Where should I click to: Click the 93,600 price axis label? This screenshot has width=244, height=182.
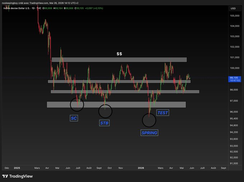[234, 139]
